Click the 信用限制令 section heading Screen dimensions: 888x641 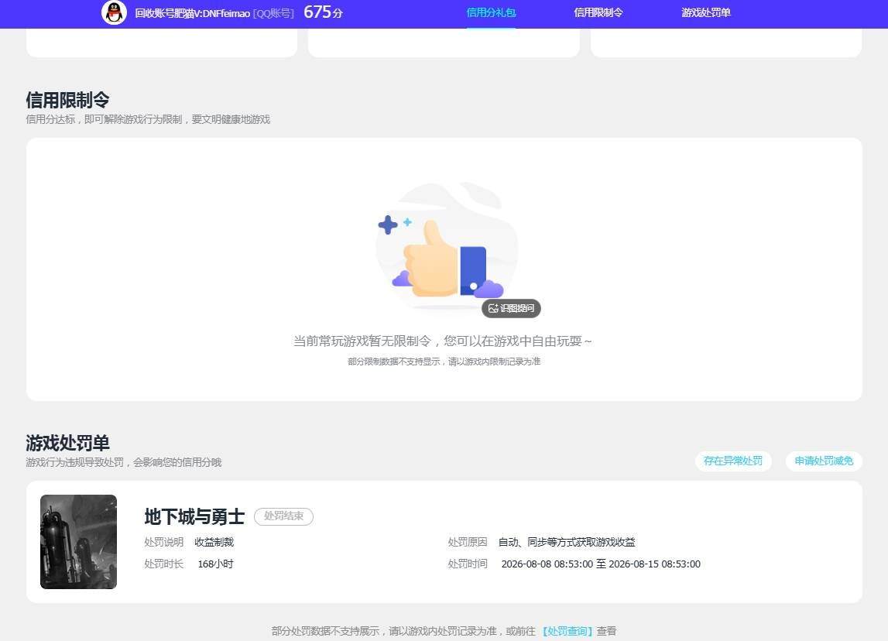pyautogui.click(x=67, y=100)
